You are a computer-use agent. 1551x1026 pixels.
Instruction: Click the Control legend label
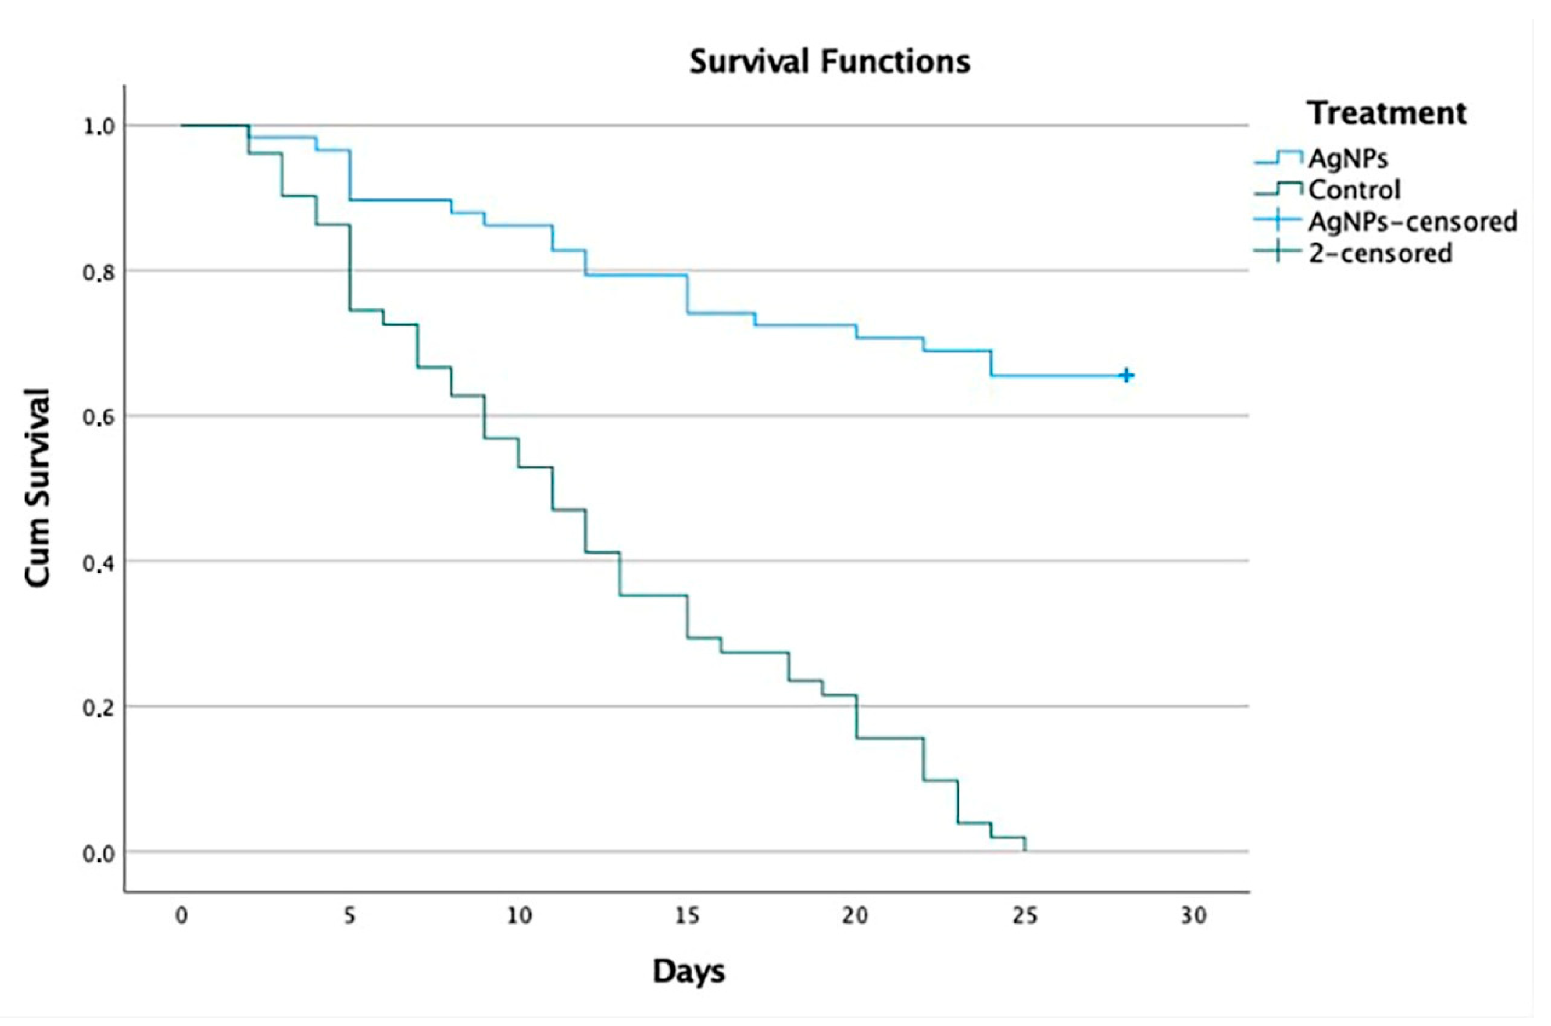click(x=1354, y=190)
